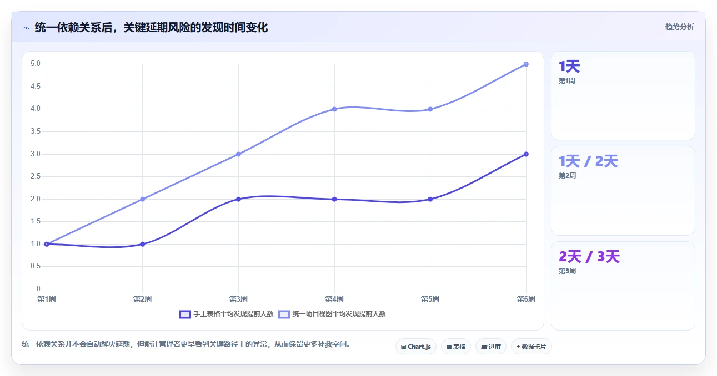717x376 pixels.
Task: Click the 第1周 starting data point at 1.0
Action: (47, 244)
